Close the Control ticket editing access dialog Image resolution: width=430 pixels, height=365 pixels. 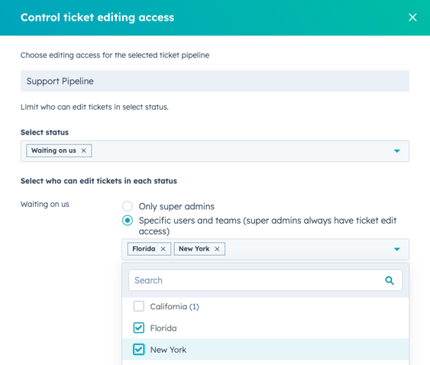click(x=412, y=18)
